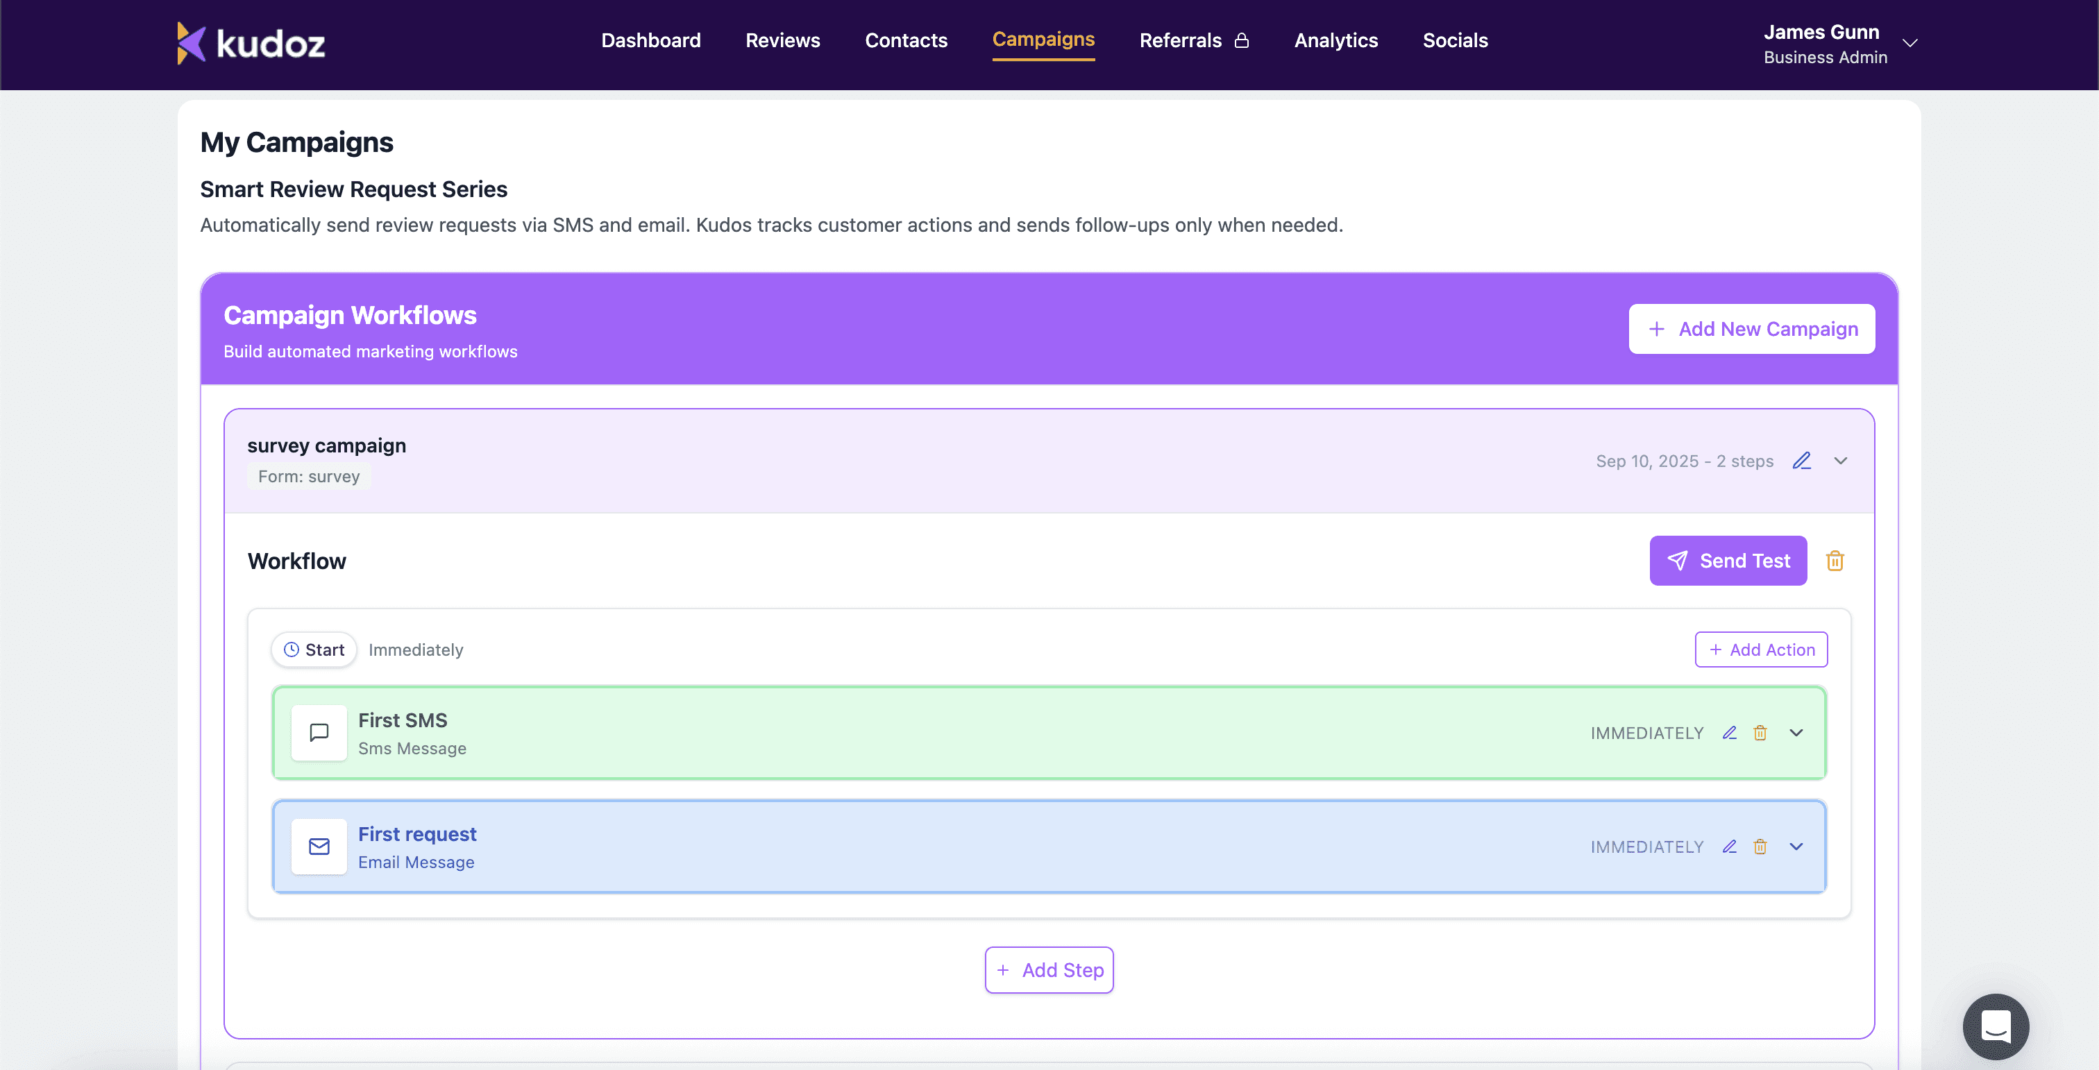This screenshot has width=2099, height=1070.
Task: Edit the First SMS step
Action: tap(1729, 733)
